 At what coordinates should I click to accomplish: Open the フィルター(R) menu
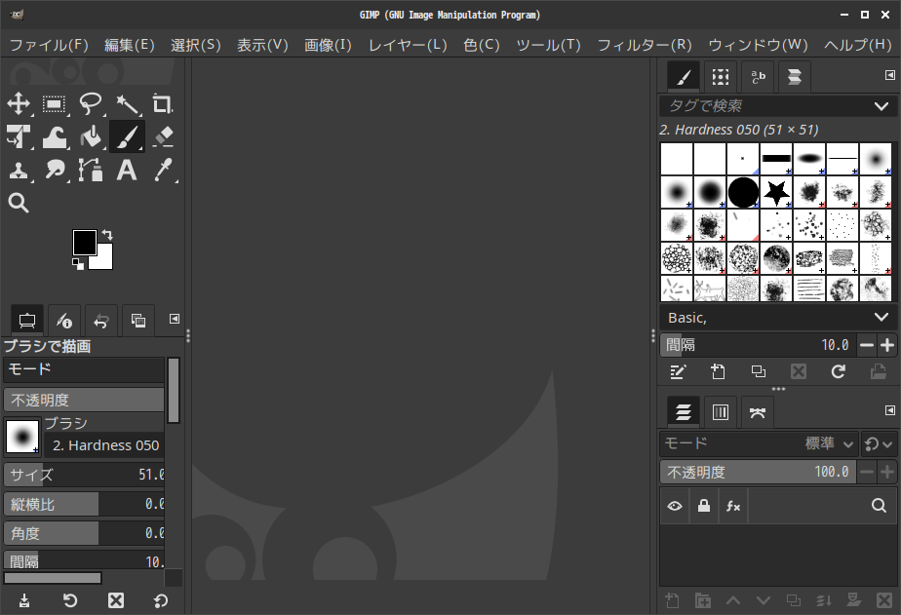[644, 45]
